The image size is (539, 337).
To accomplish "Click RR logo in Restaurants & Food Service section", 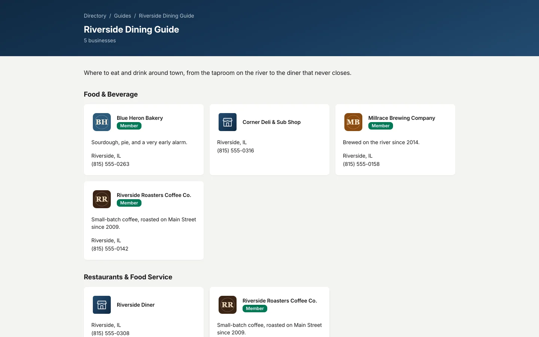I will (x=228, y=305).
